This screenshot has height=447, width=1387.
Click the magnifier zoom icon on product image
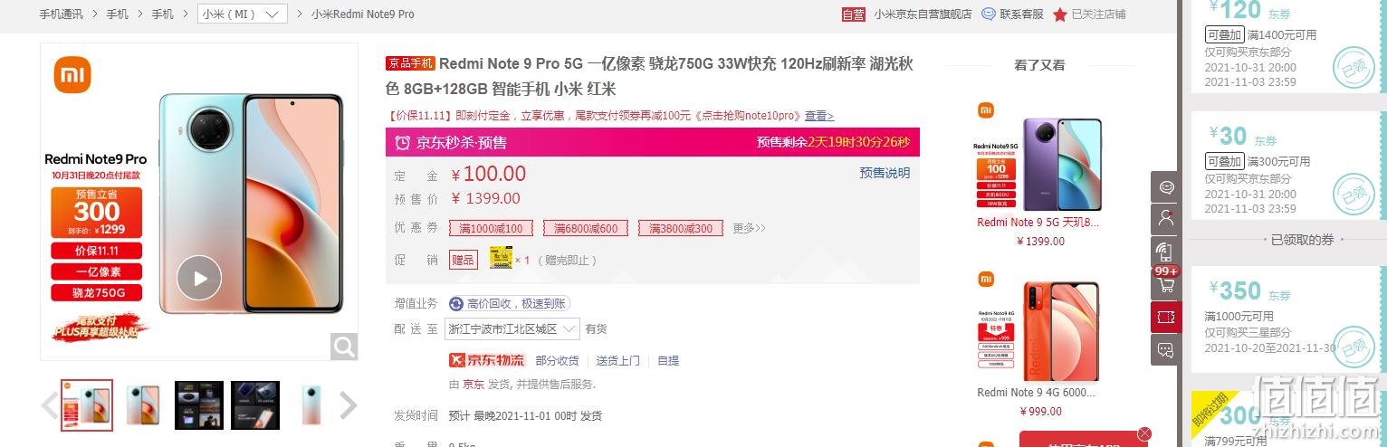coord(344,347)
